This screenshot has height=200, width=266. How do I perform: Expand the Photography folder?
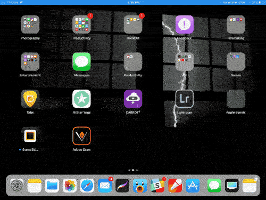30,25
